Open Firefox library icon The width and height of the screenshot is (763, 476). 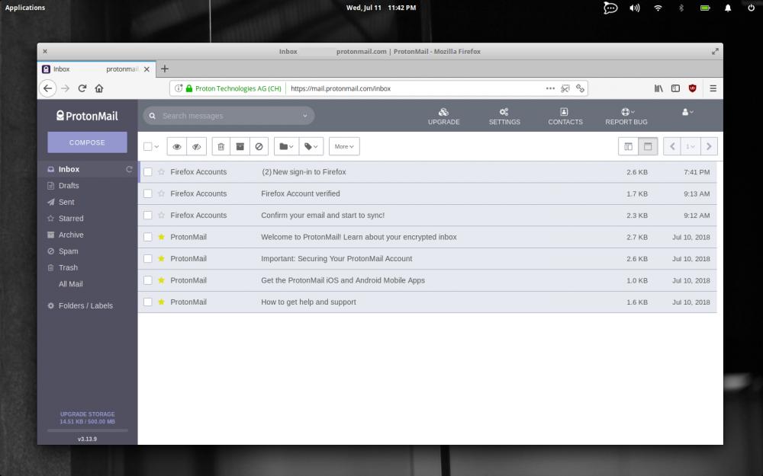tap(658, 88)
